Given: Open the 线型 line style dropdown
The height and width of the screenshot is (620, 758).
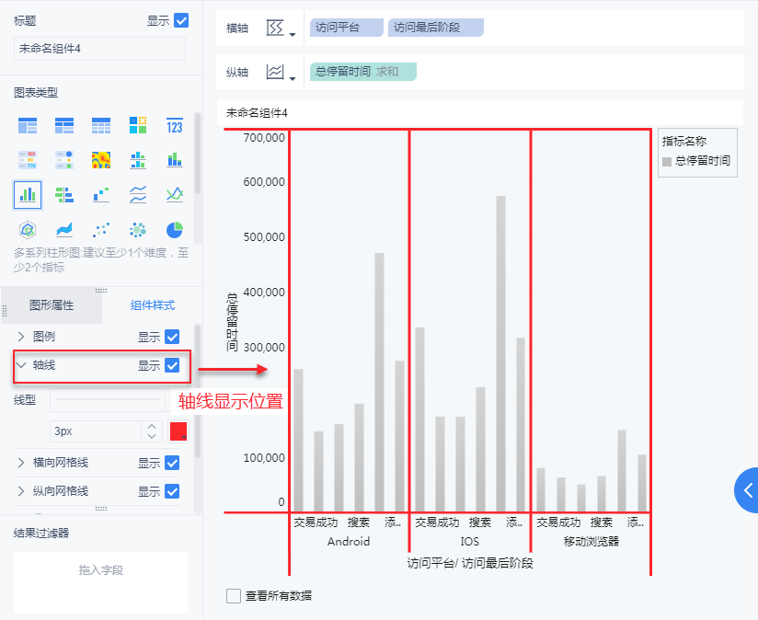Looking at the screenshot, I should [108, 399].
